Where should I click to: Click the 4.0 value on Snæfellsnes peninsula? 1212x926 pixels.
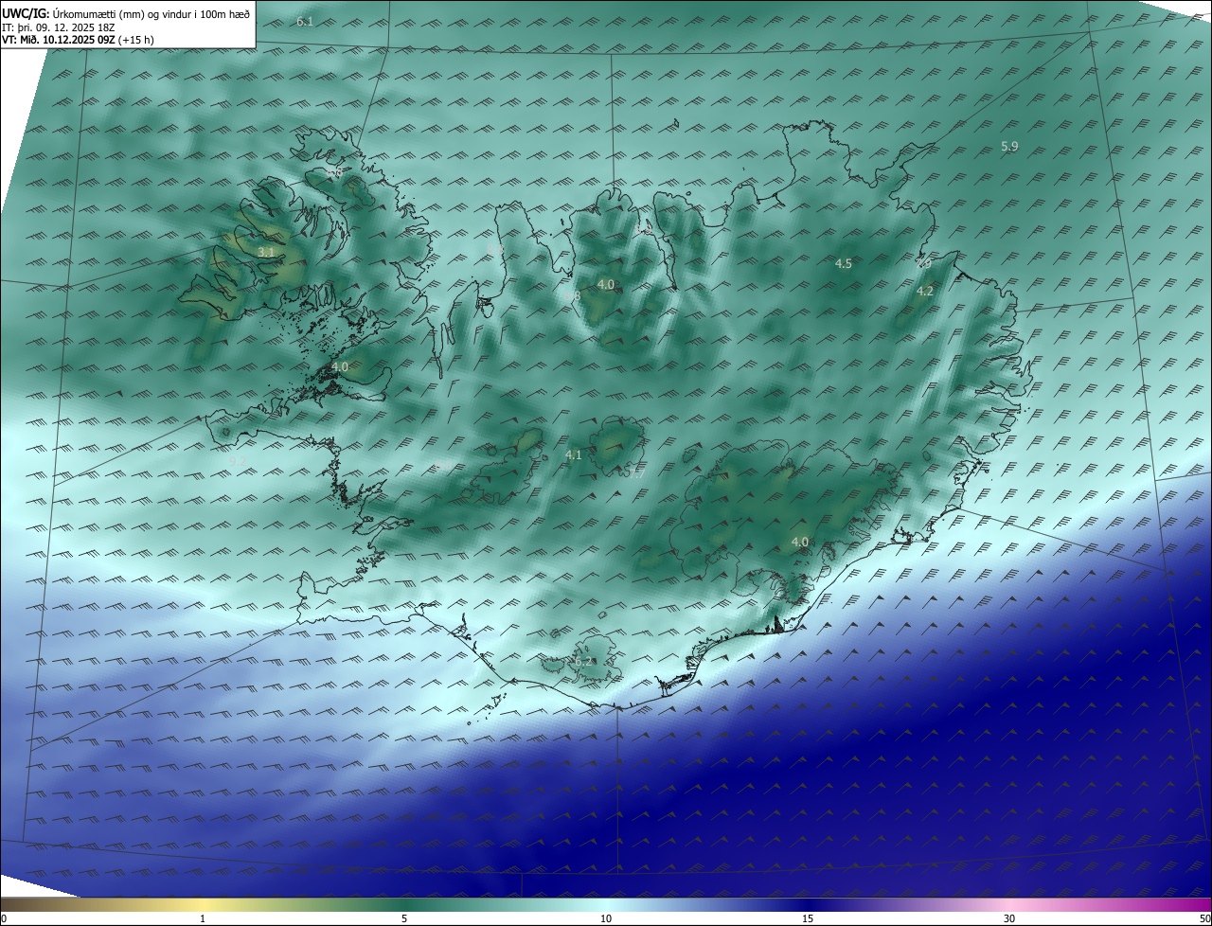click(x=340, y=366)
